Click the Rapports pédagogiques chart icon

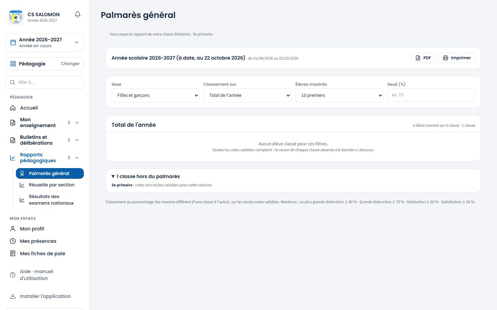click(13, 158)
